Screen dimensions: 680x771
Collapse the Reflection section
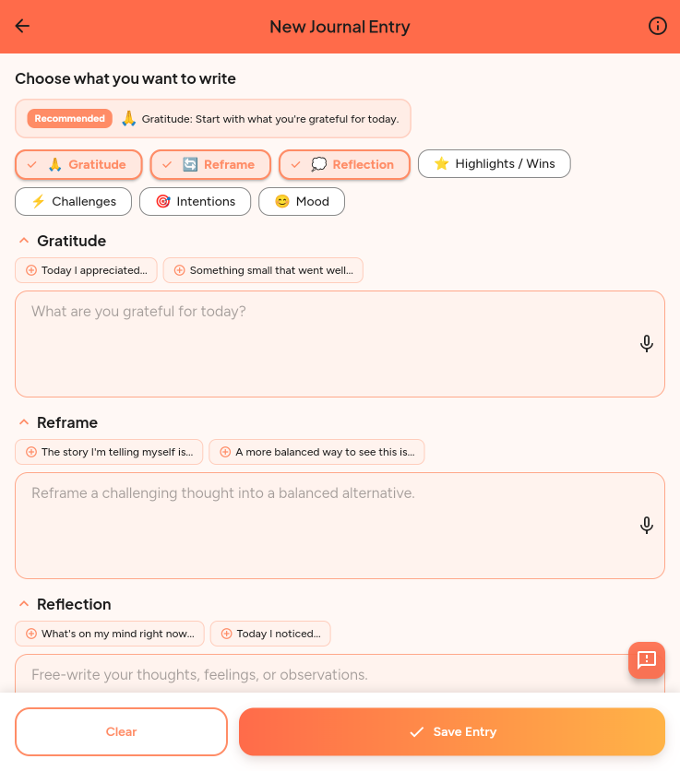(x=23, y=602)
